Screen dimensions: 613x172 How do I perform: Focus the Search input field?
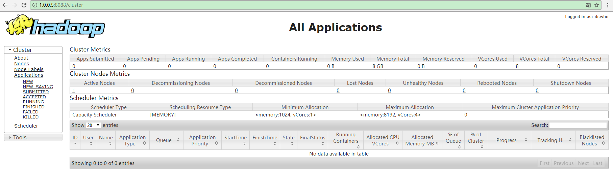[x=578, y=125]
